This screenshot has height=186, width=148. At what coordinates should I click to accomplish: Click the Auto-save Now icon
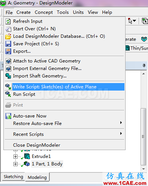pyautogui.click(x=8, y=116)
